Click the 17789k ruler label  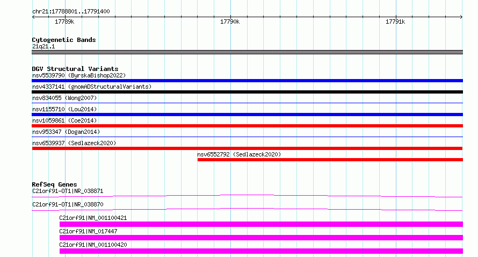(x=64, y=22)
